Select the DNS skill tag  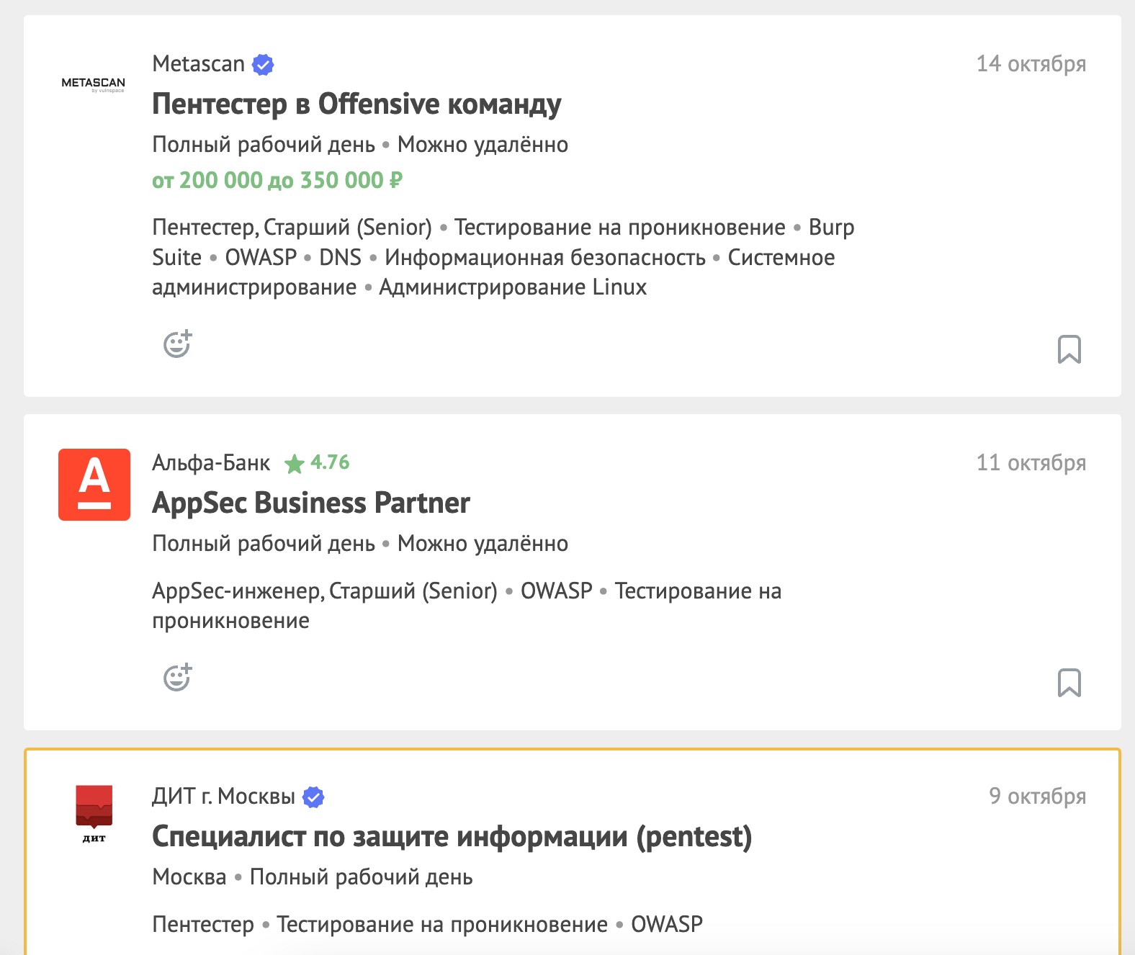point(340,258)
